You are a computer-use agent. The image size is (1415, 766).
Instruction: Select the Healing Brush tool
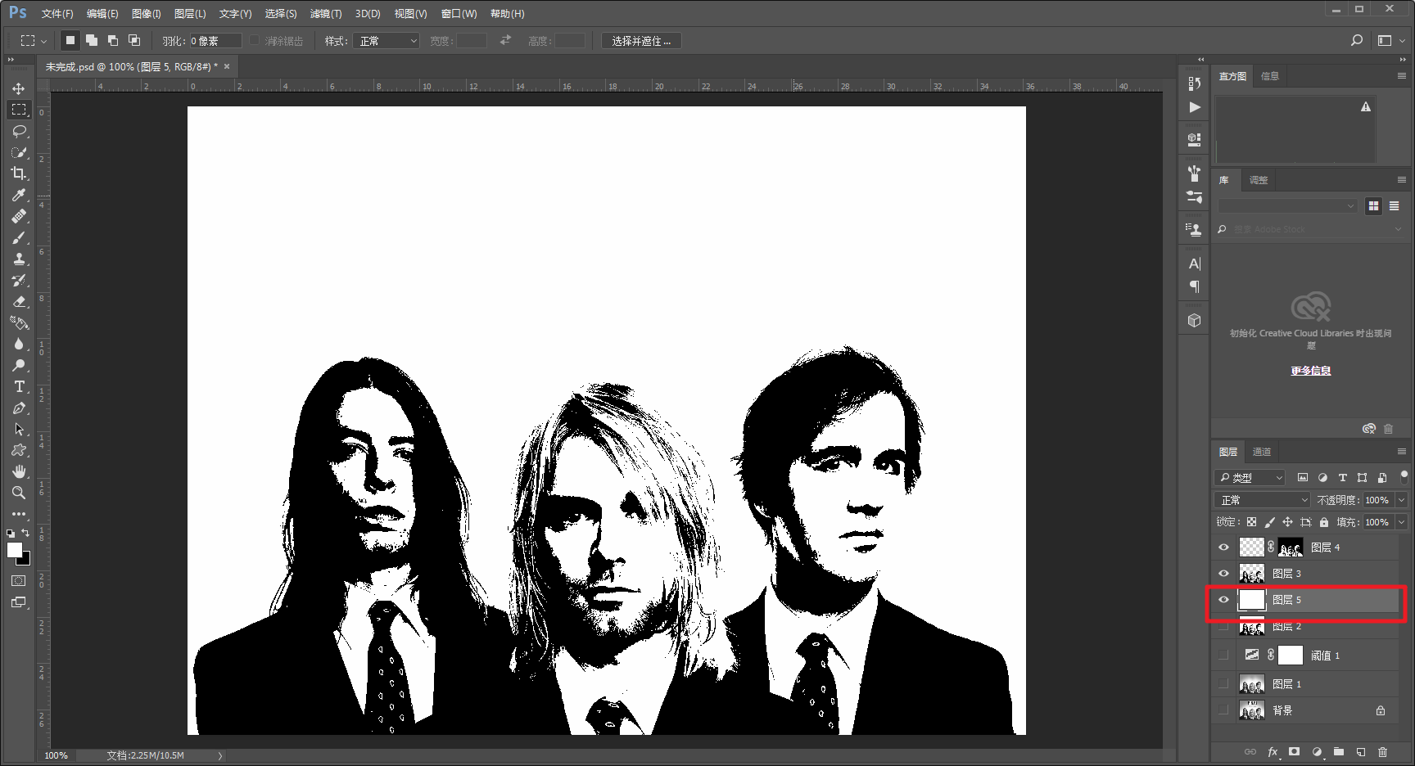click(x=19, y=216)
